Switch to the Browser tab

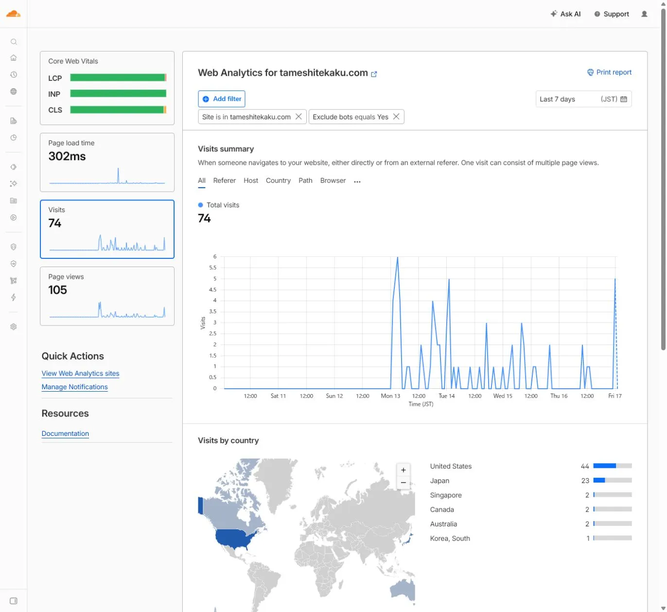point(333,180)
